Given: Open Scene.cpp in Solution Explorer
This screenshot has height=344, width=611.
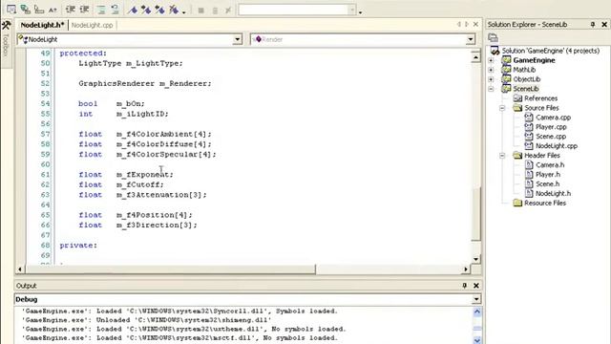Looking at the screenshot, I should 551,137.
